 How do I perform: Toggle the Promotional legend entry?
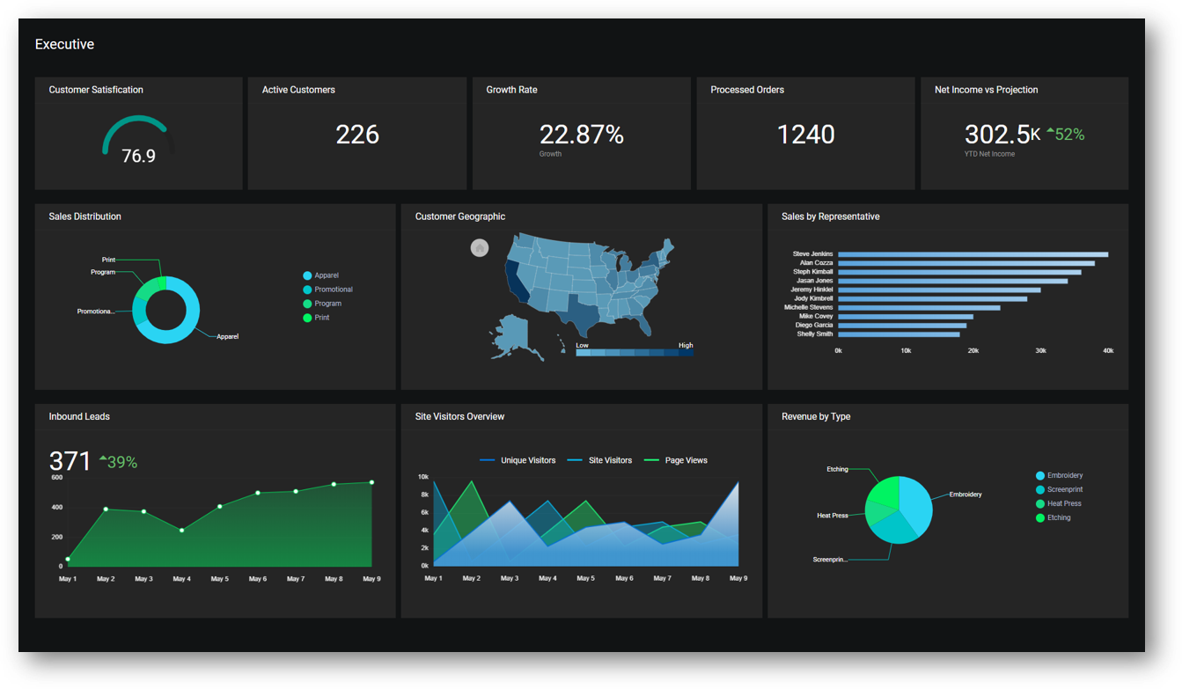327,290
